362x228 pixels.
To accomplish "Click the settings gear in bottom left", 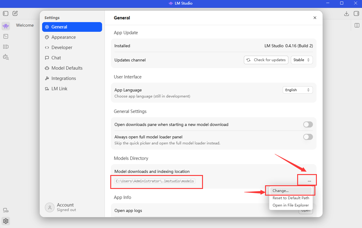I will pos(6,221).
